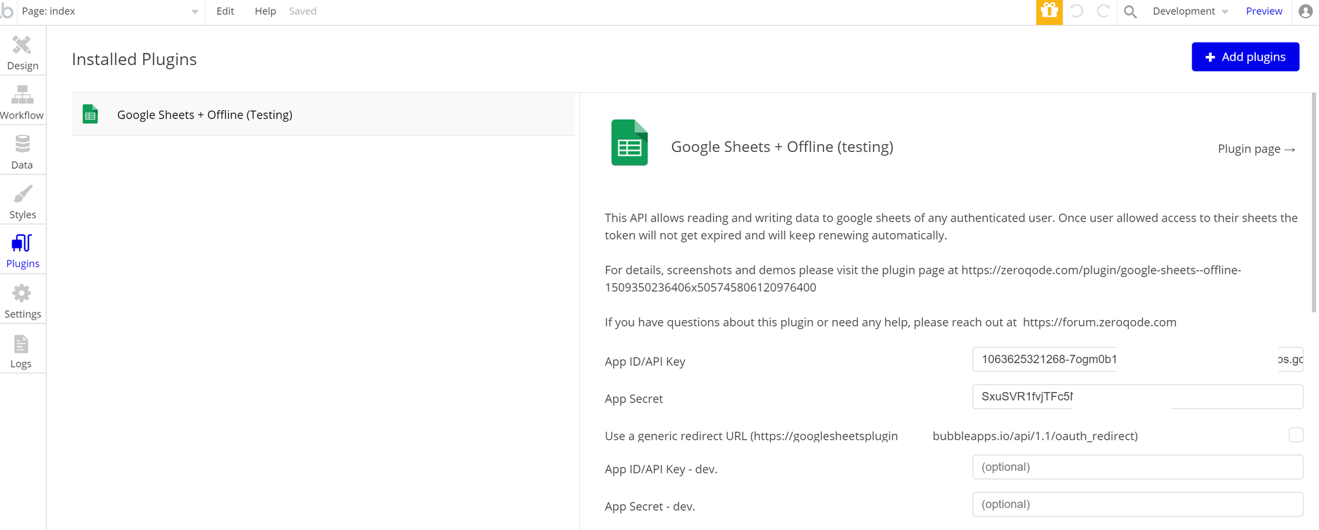
Task: Open the user account icon
Action: coord(1305,12)
